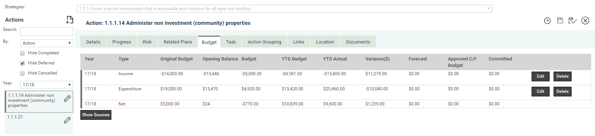Click the add new action icon
This screenshot has height=136, width=595.
70,20
